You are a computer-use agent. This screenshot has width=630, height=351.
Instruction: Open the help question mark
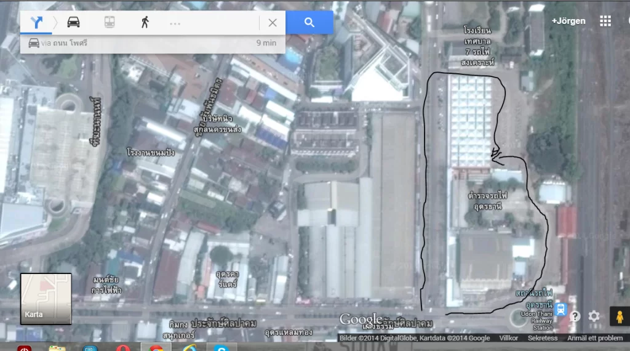point(575,317)
